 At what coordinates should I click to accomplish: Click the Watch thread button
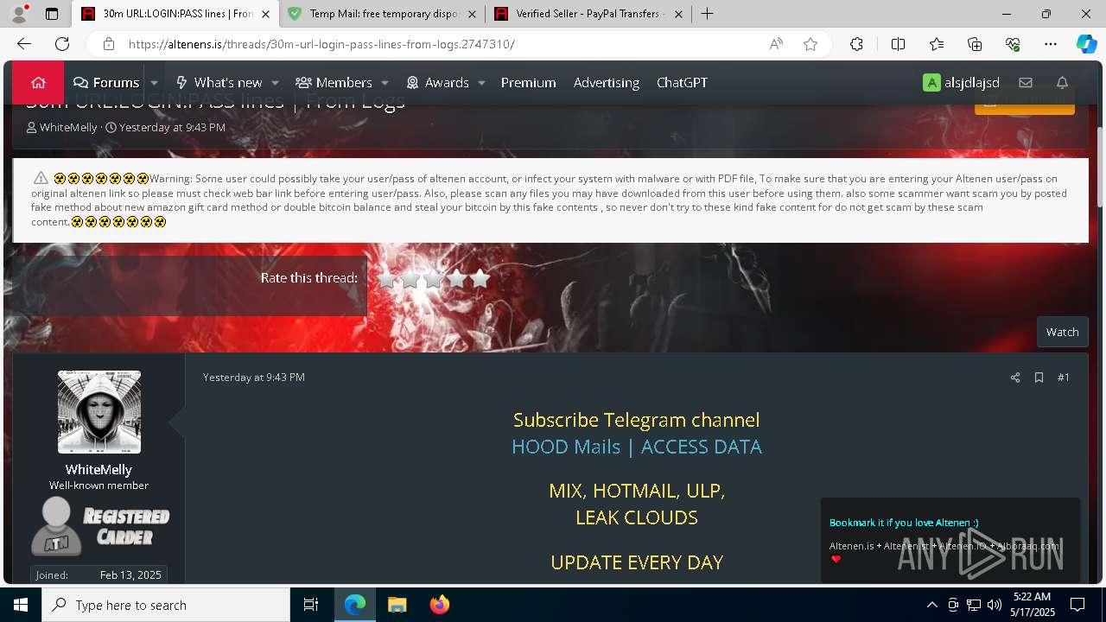[1062, 332]
